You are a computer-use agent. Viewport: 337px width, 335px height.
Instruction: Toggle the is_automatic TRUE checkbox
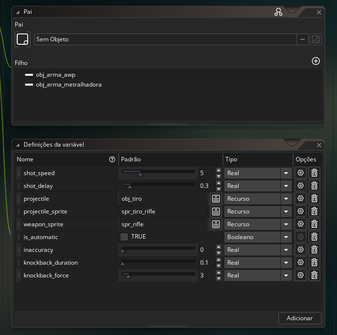pos(124,237)
